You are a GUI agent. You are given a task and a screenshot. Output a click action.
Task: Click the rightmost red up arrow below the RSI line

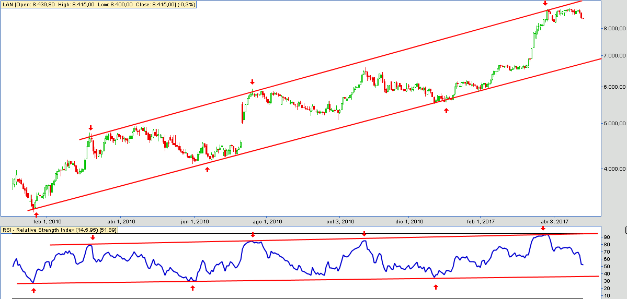click(436, 287)
